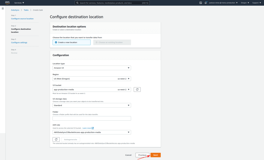
Task: Open the DataSync breadcrumb link
Action: (15, 10)
